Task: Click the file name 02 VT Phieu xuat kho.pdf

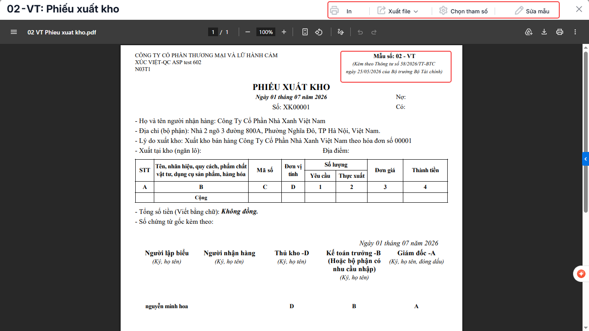Action: [x=62, y=32]
